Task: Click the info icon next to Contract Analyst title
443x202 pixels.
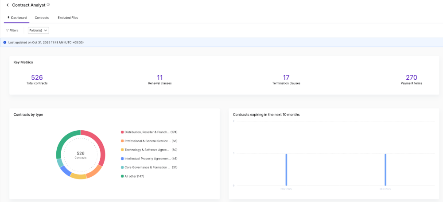Action: [x=48, y=5]
